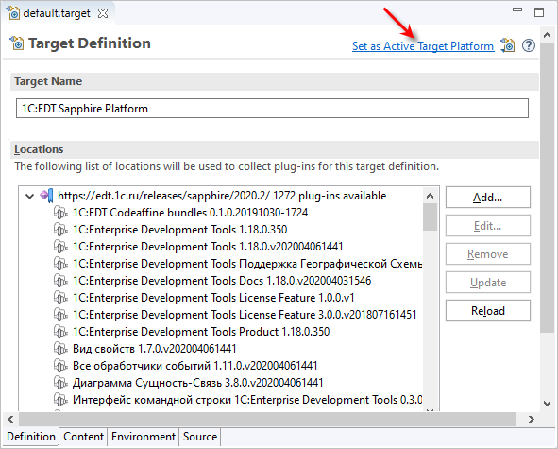Select the default.target editor tab
The height and width of the screenshot is (449, 558).
(x=57, y=13)
